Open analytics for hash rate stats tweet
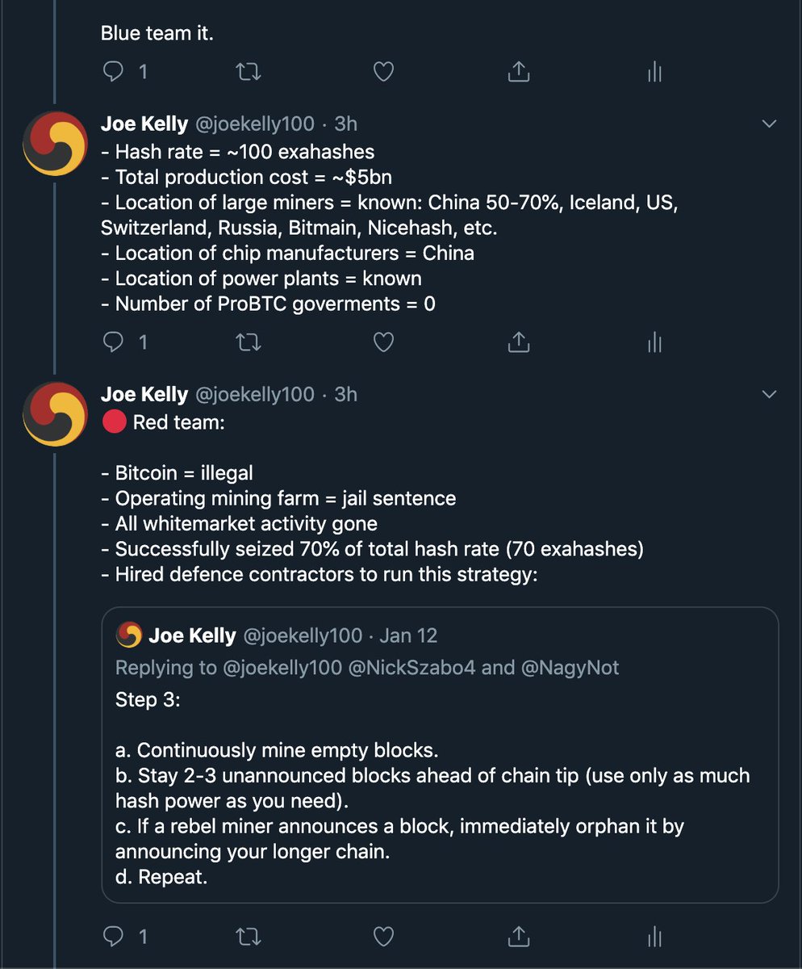 pos(654,342)
